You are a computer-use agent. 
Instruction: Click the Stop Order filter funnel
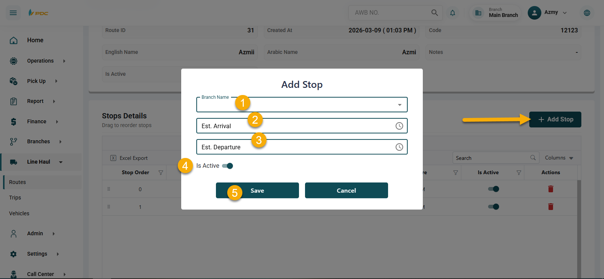click(x=161, y=173)
